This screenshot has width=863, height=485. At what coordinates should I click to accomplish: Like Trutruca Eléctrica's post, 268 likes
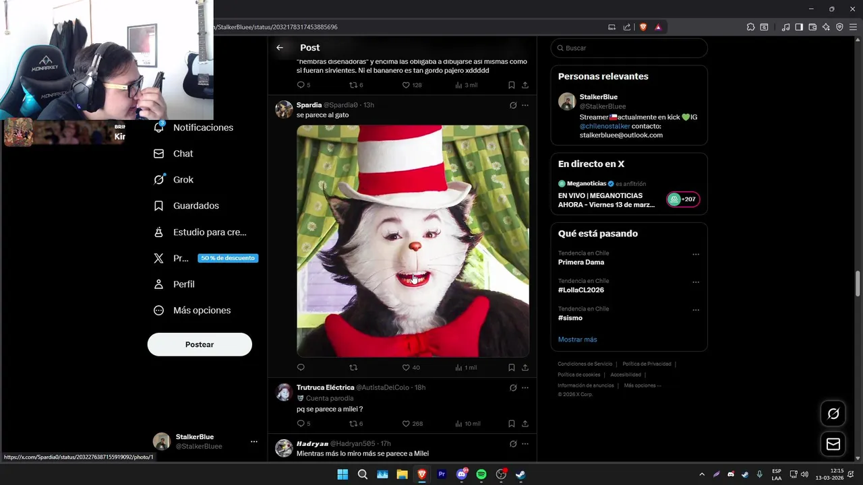[x=412, y=424]
